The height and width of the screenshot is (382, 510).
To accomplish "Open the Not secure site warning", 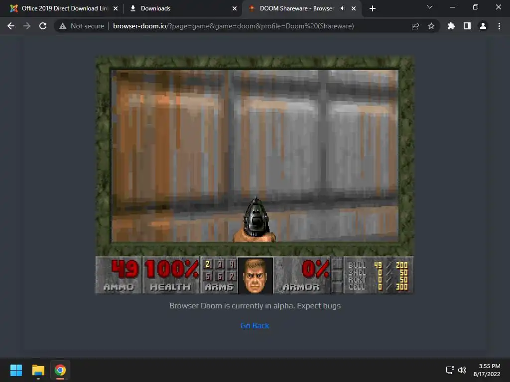I will (82, 26).
